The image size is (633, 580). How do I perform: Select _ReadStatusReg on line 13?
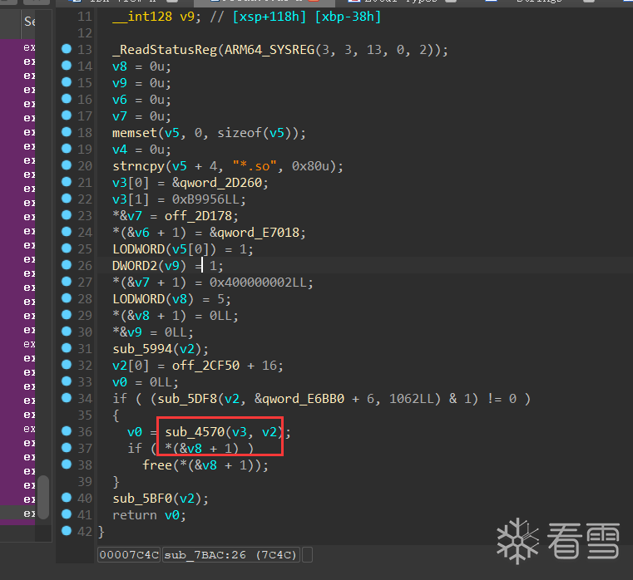pyautogui.click(x=165, y=50)
